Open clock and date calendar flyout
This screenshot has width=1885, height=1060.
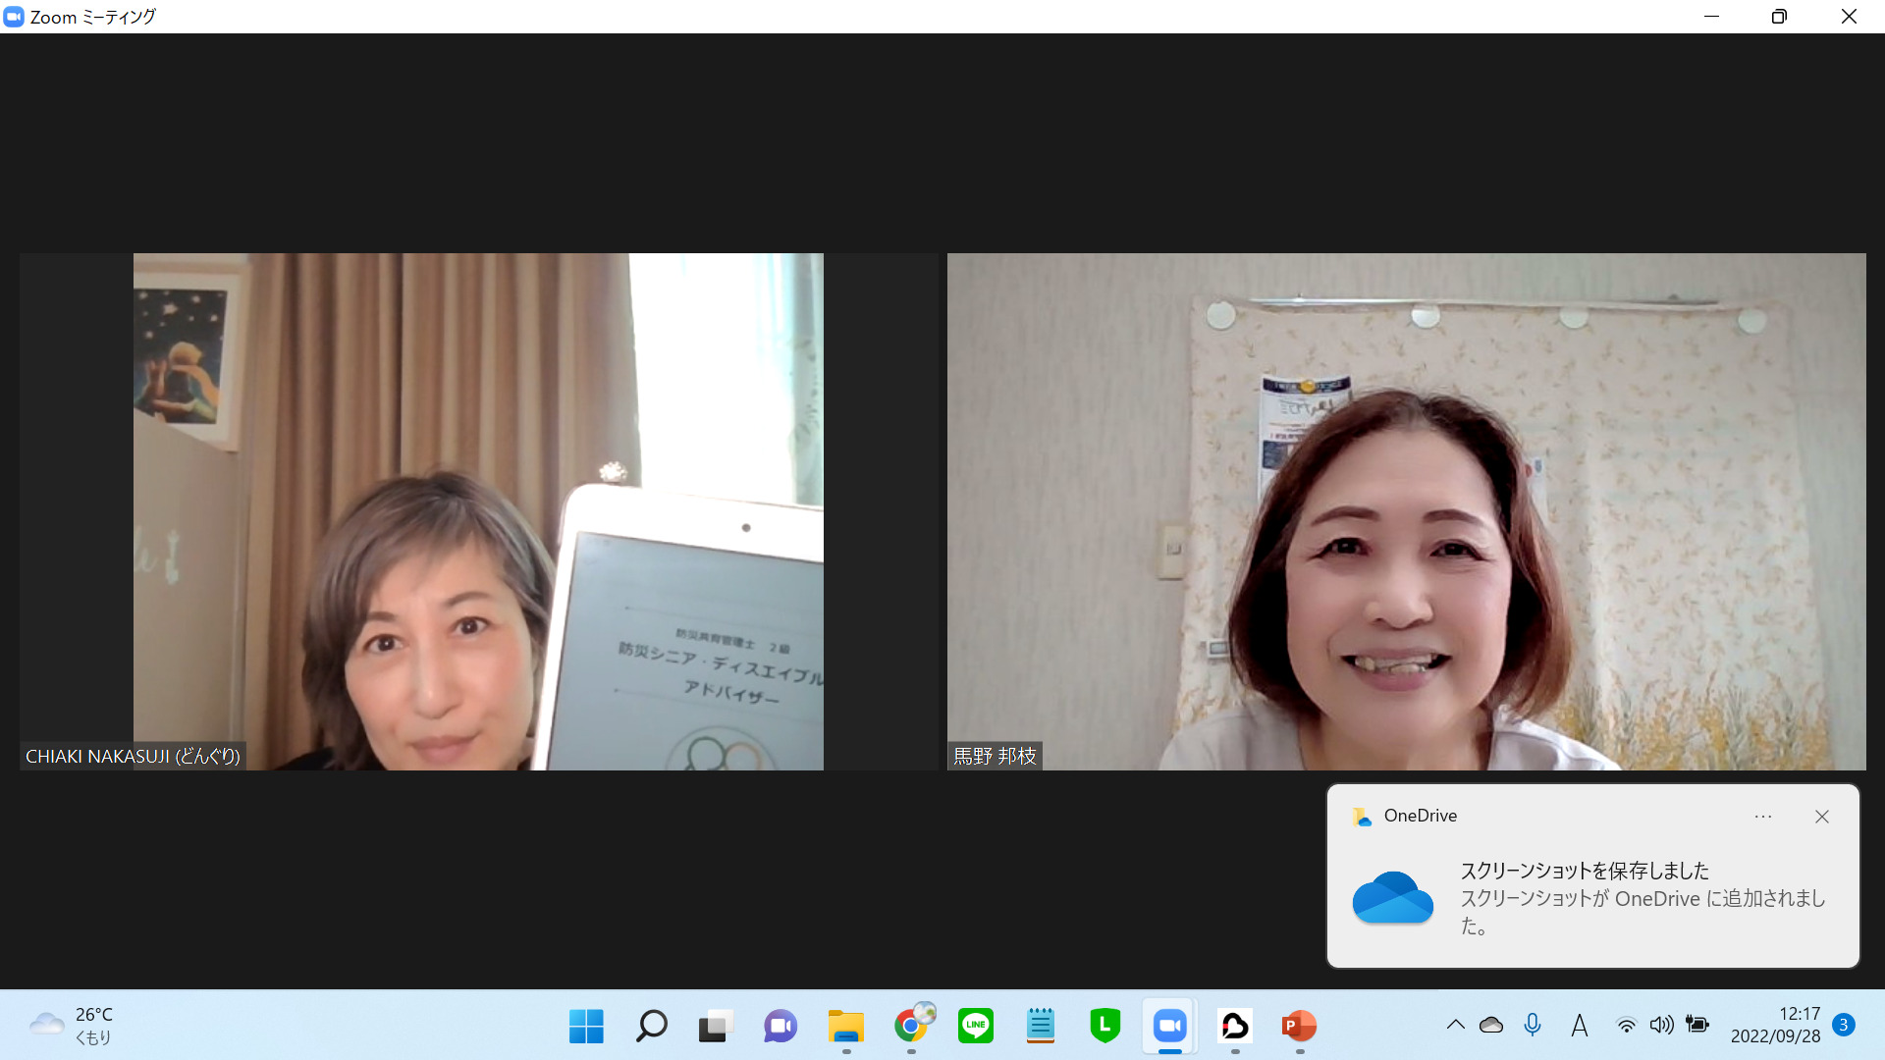[x=1775, y=1025]
